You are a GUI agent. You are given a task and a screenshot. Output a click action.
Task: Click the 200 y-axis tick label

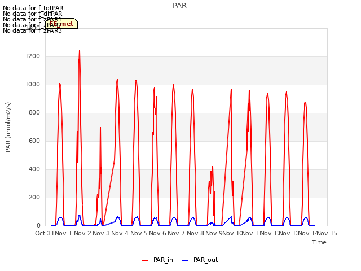click(34, 197)
